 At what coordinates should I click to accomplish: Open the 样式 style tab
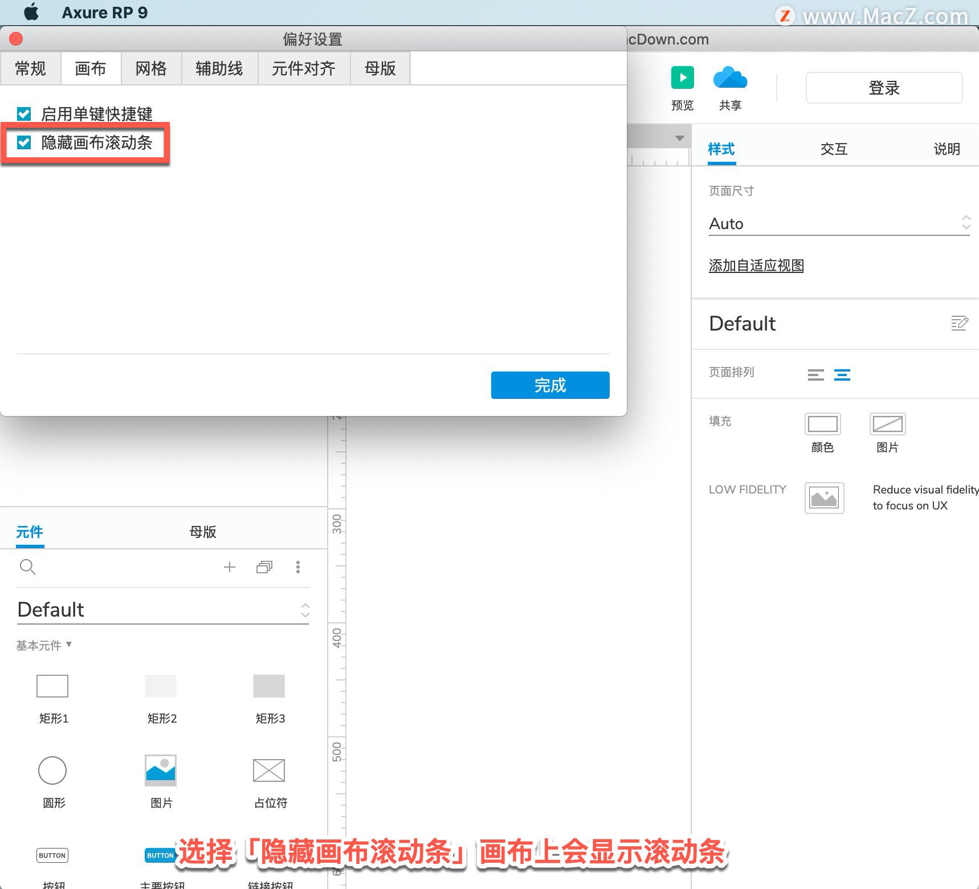(x=721, y=149)
